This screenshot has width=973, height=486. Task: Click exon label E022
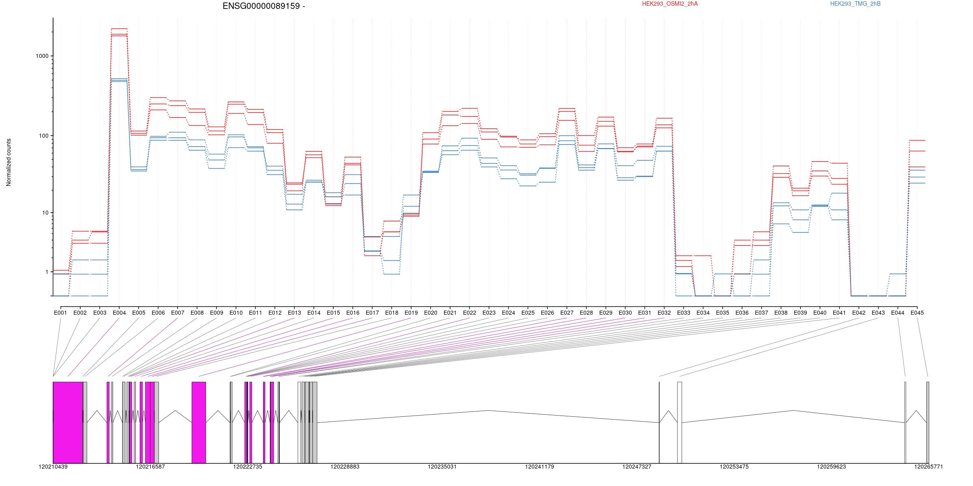(x=469, y=313)
